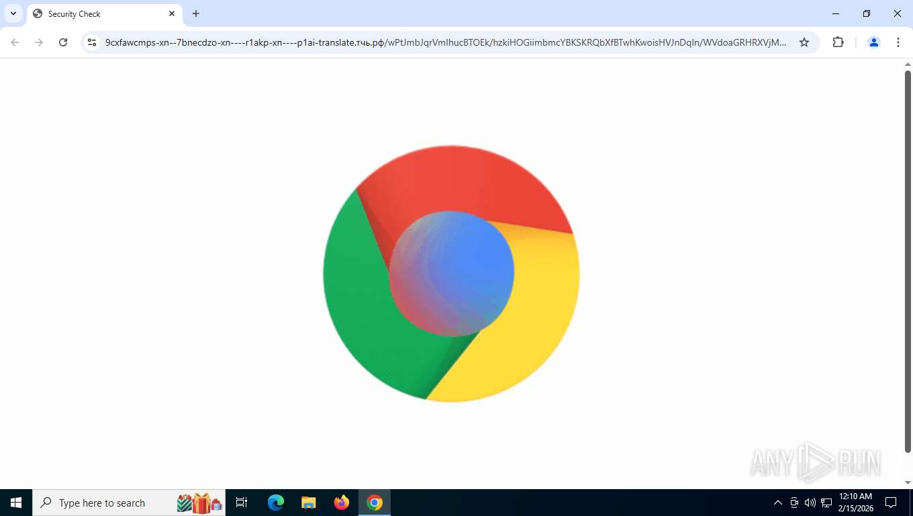The height and width of the screenshot is (516, 913).
Task: Click the gift search highlight icon
Action: click(200, 503)
